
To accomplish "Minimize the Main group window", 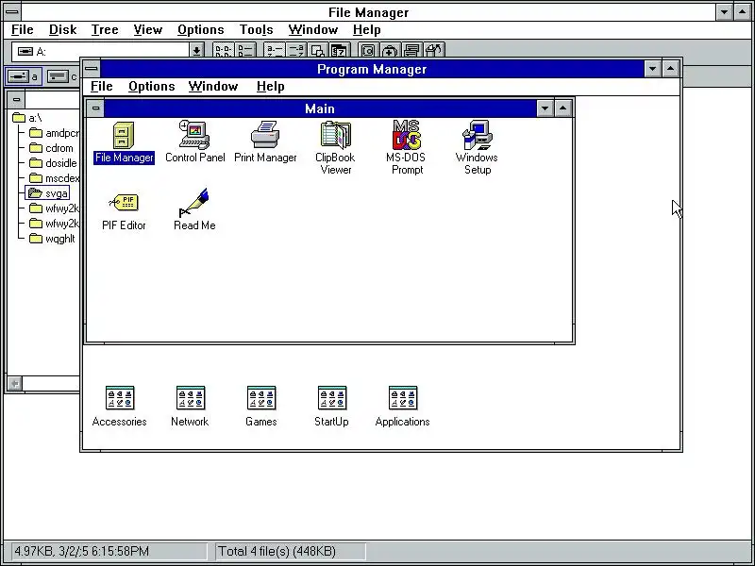I will point(545,108).
